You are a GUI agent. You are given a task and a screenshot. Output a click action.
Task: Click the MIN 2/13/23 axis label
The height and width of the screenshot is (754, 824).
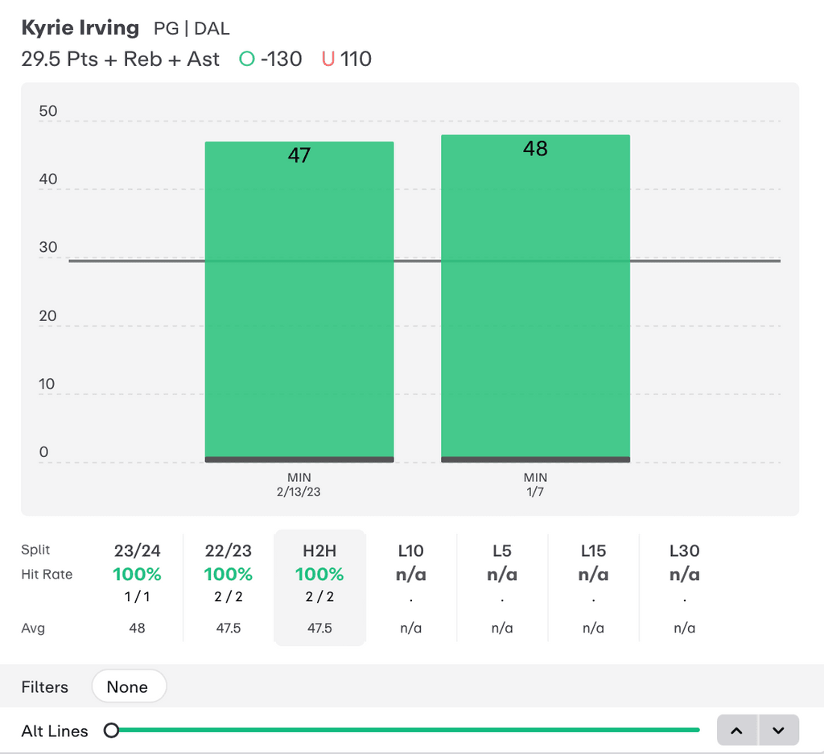(299, 484)
